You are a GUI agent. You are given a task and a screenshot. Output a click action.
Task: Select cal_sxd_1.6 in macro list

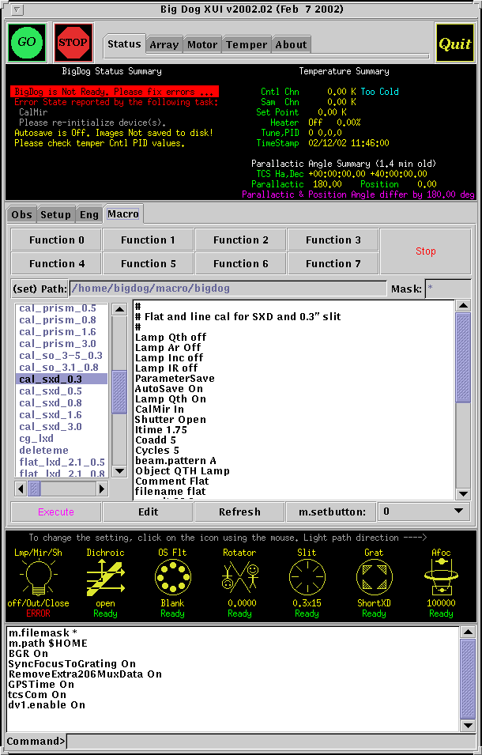62,414
